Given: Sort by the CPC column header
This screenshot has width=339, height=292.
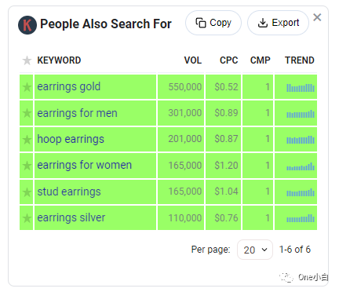Looking at the screenshot, I should tap(229, 60).
